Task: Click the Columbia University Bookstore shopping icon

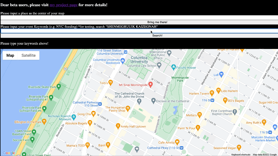Action: point(123,61)
